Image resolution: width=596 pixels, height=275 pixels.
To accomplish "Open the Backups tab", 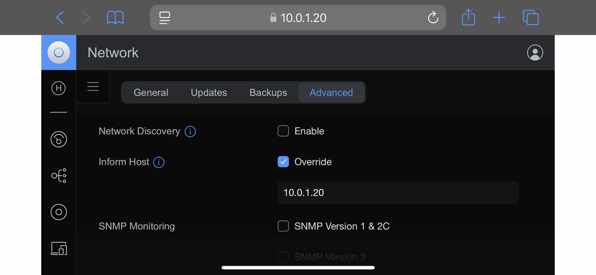I will click(x=268, y=92).
